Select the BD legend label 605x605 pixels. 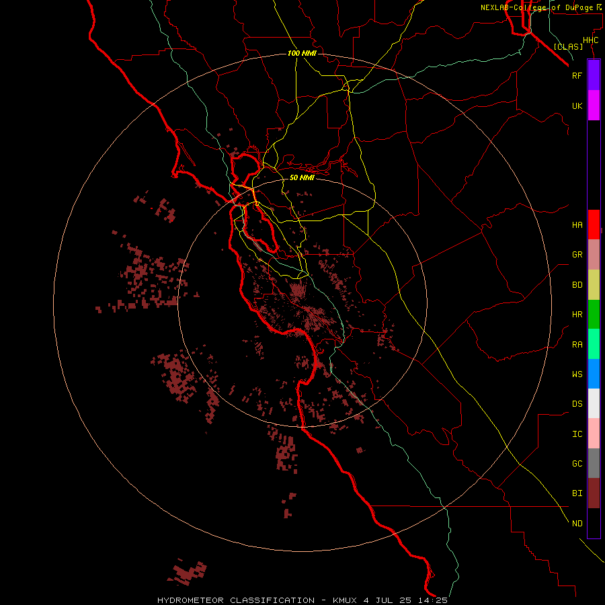577,285
